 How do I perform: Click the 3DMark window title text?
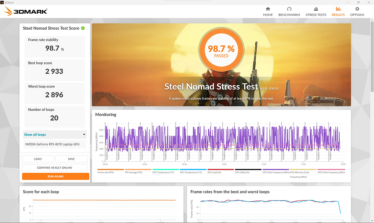click(x=9, y=2)
